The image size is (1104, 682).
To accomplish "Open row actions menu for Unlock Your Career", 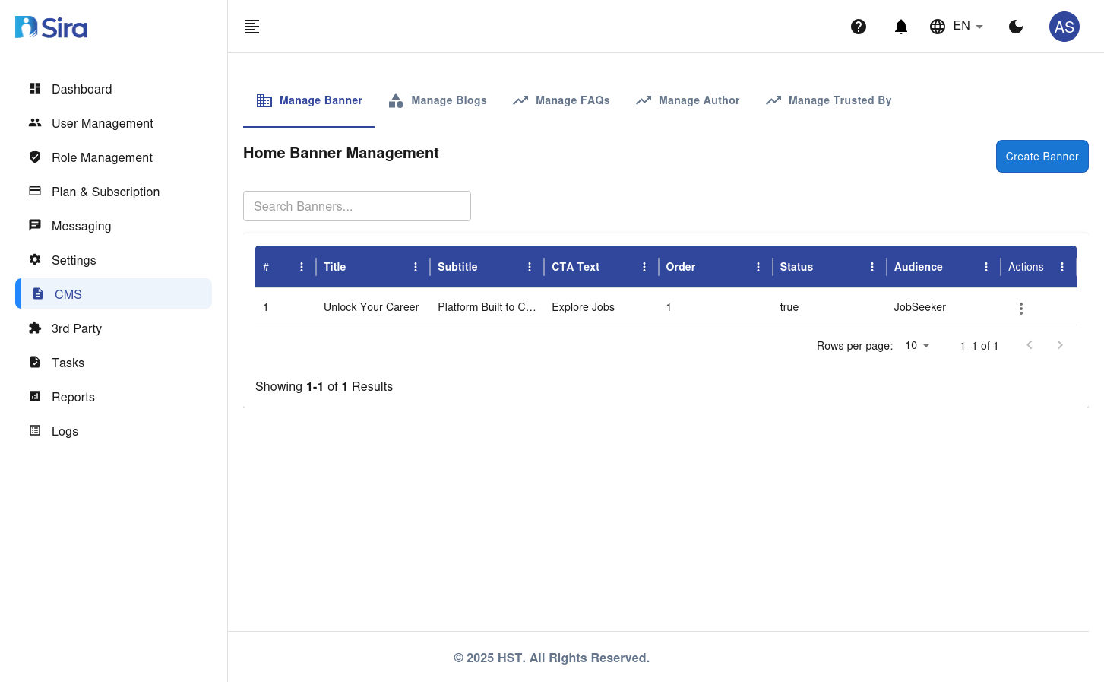I will click(1020, 308).
